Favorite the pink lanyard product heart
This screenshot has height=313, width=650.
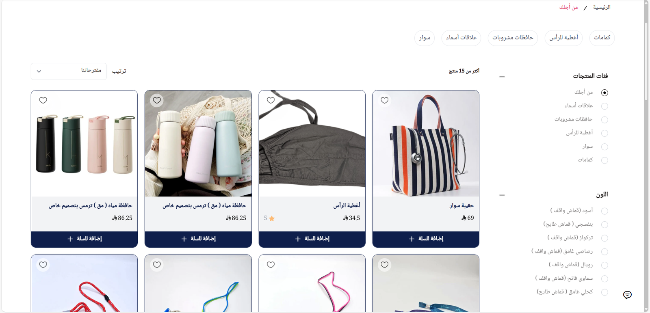[x=271, y=265]
